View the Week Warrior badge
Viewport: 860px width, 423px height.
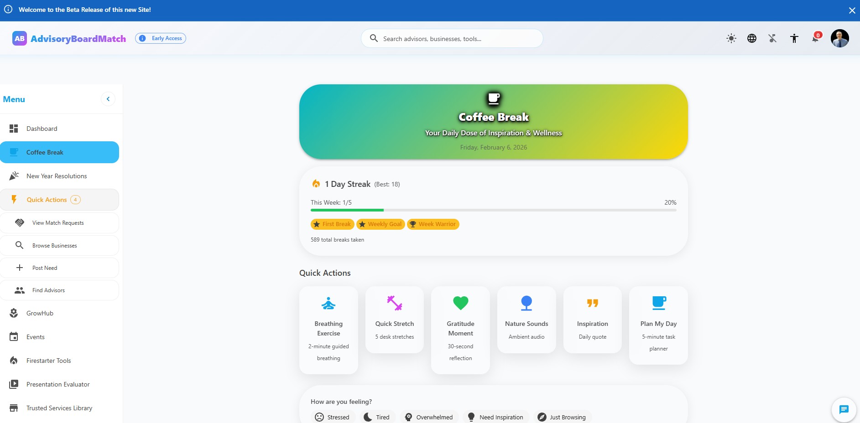[433, 224]
